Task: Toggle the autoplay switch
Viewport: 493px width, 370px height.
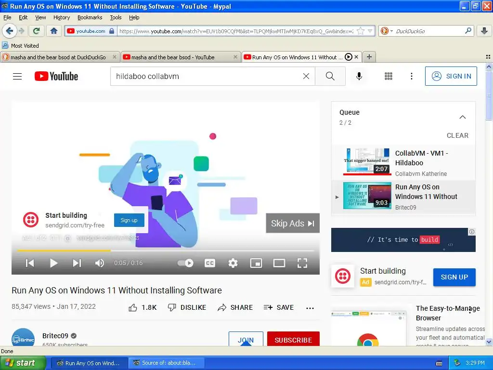Action: 185,263
